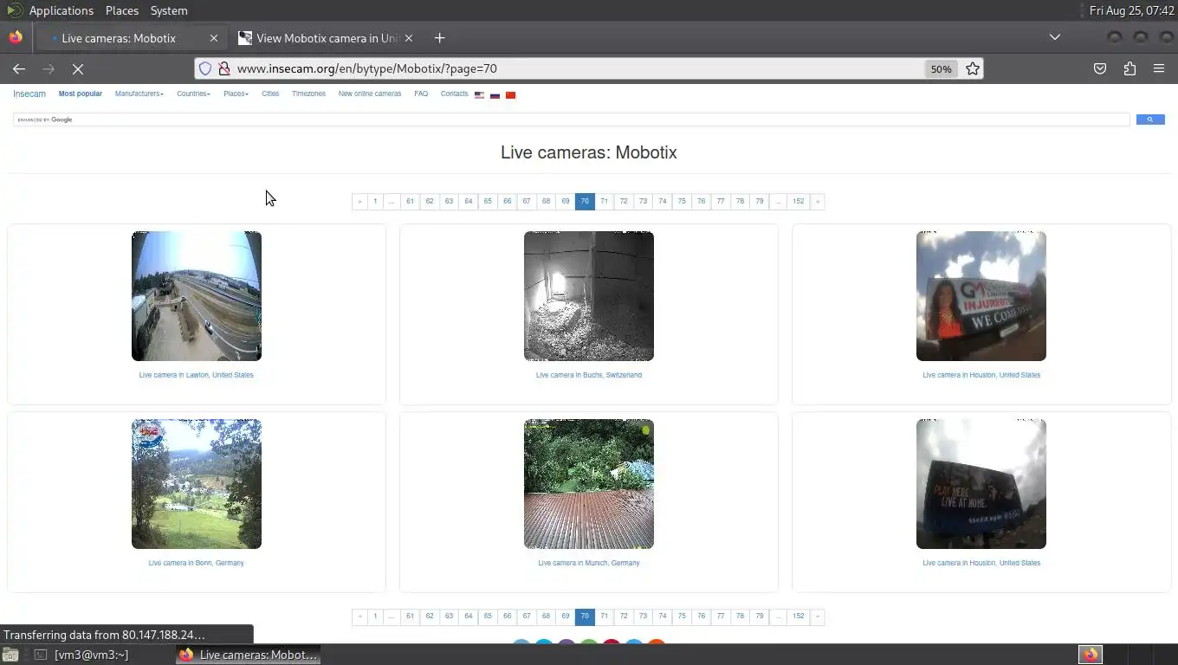This screenshot has width=1178, height=665.
Task: Click the 50% zoom level indicator
Action: [941, 68]
